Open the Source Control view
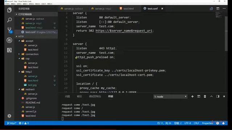232x130 pixels. click(x=10, y=30)
